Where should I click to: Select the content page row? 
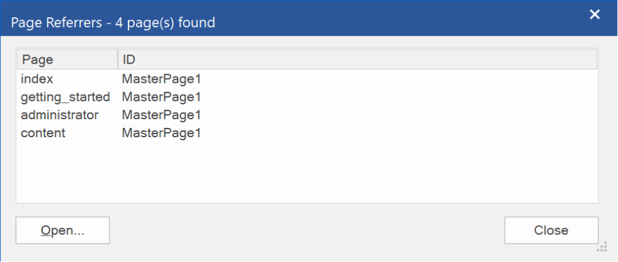(307, 133)
